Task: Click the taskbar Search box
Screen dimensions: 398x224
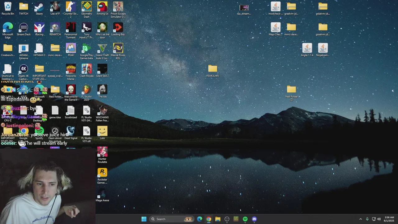Action: (x=172, y=219)
